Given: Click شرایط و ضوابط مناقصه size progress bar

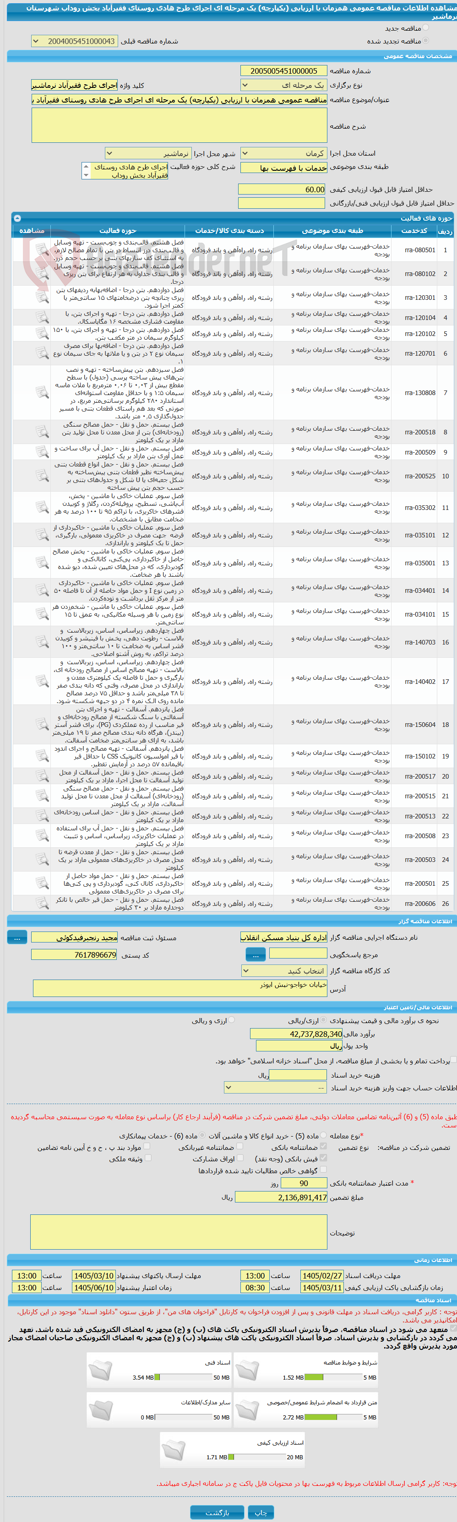Looking at the screenshot, I should pyautogui.click(x=333, y=1377).
